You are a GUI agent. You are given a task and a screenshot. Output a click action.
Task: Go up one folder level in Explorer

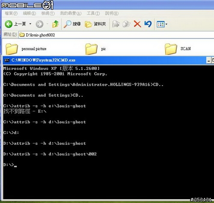click(x=55, y=24)
